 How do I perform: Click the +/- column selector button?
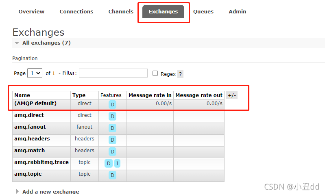tap(232, 95)
